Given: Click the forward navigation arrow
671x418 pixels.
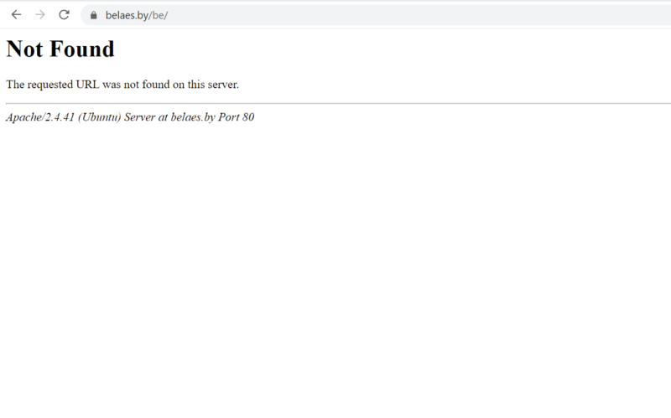Looking at the screenshot, I should coord(39,15).
